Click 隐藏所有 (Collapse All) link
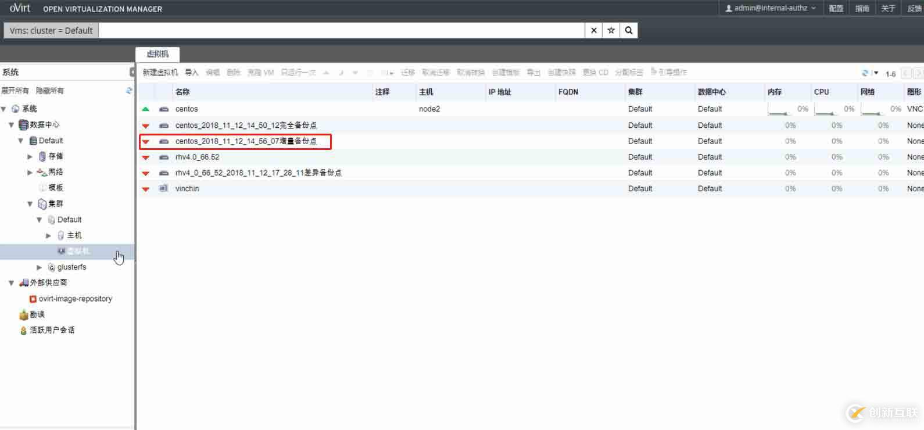 tap(50, 91)
